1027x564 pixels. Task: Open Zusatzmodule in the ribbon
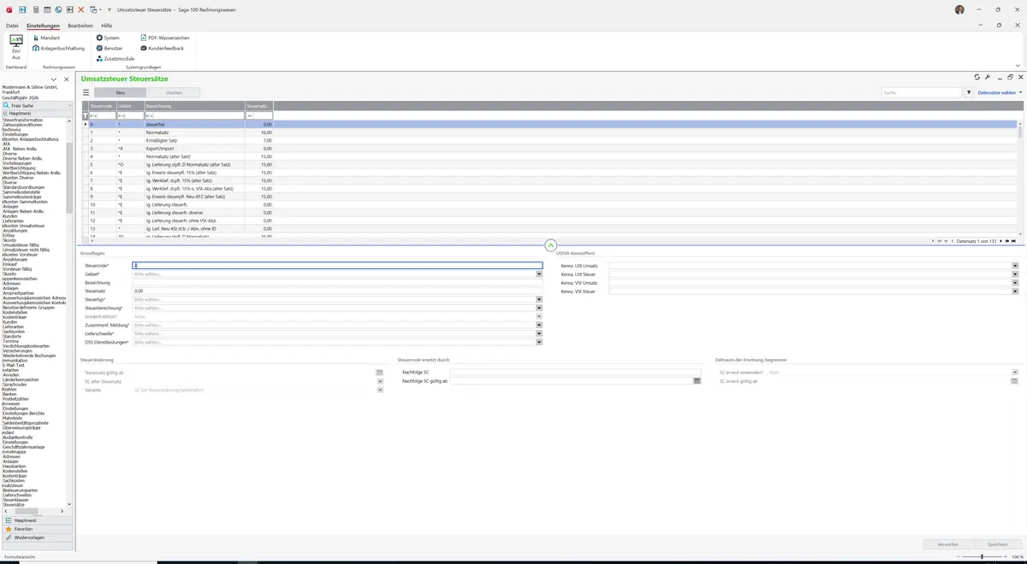[x=116, y=58]
